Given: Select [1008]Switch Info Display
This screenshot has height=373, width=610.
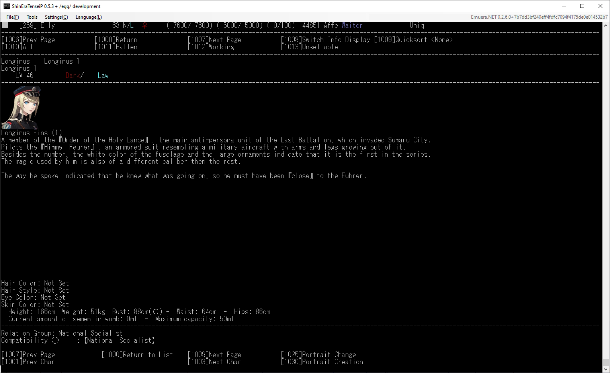Looking at the screenshot, I should (326, 40).
